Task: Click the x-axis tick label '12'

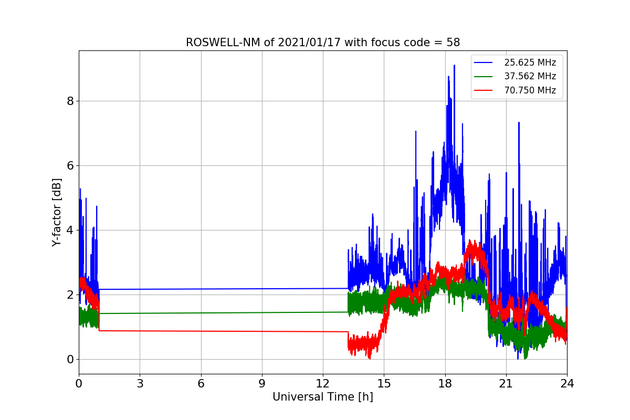Action: pyautogui.click(x=323, y=383)
